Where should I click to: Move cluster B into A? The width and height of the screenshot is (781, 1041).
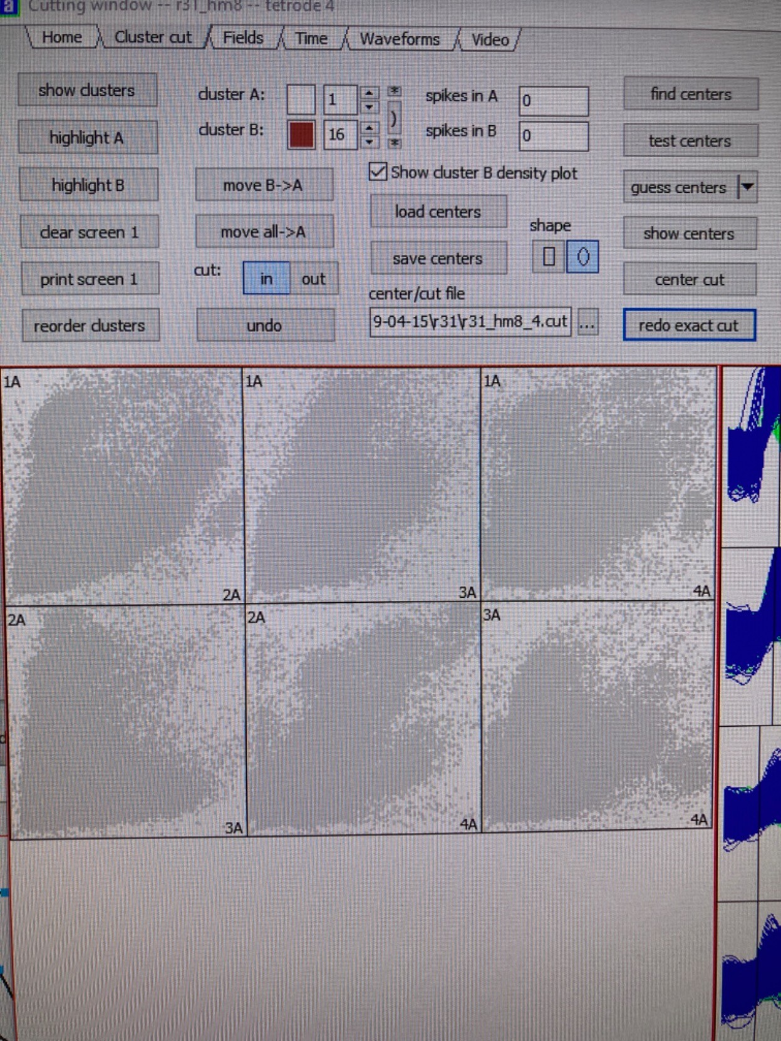pos(264,185)
